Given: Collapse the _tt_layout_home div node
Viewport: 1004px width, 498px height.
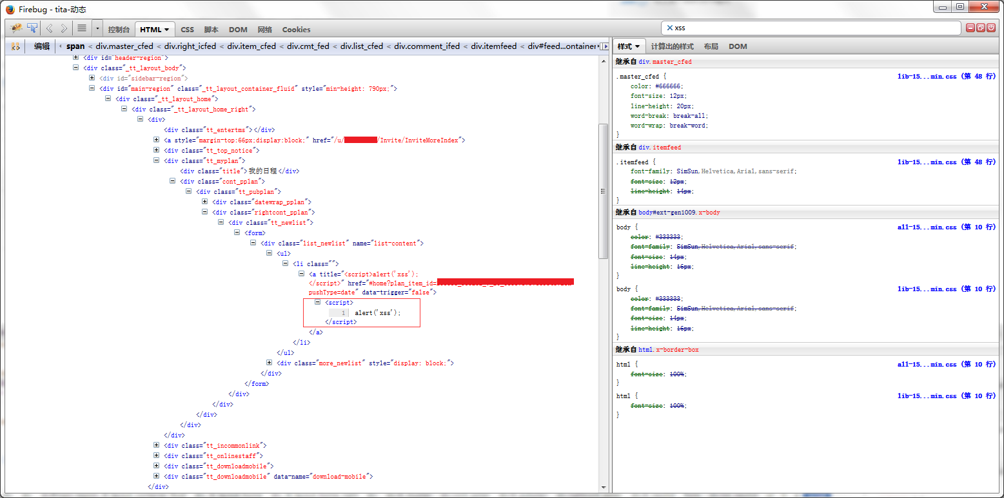Looking at the screenshot, I should (108, 99).
